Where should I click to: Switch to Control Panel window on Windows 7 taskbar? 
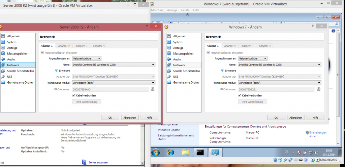[215, 153]
